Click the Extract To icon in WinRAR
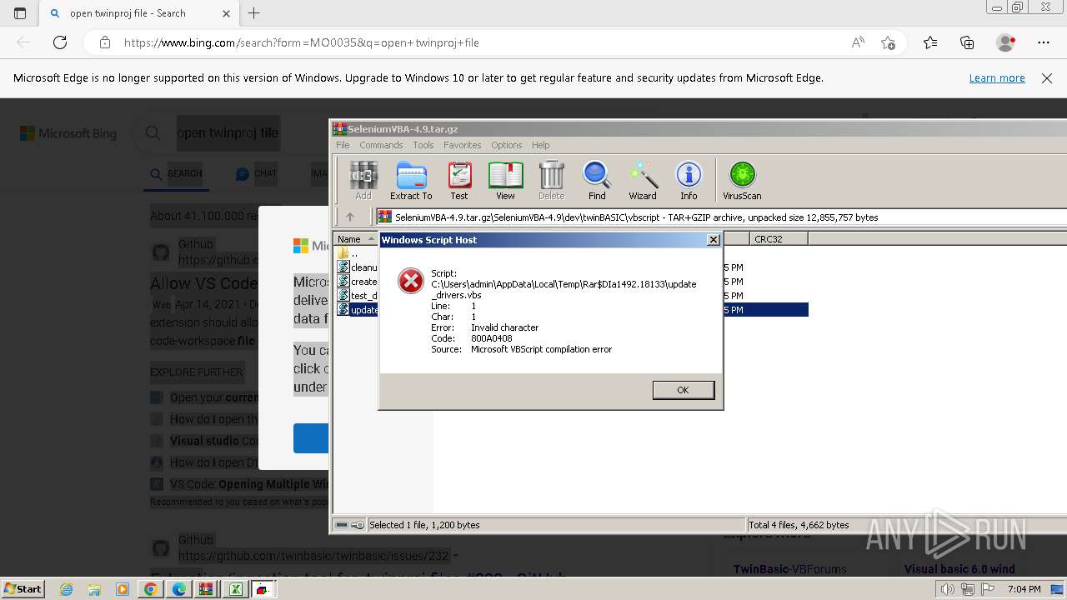Image resolution: width=1067 pixels, height=600 pixels. [411, 181]
